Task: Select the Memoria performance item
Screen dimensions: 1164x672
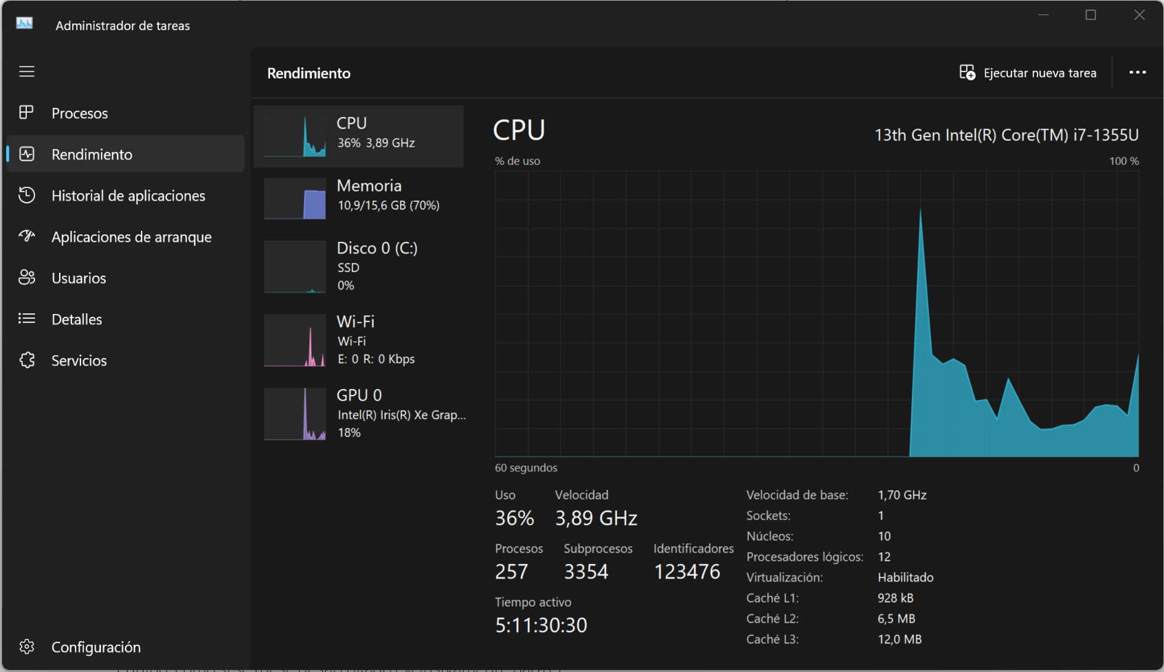Action: [x=359, y=199]
